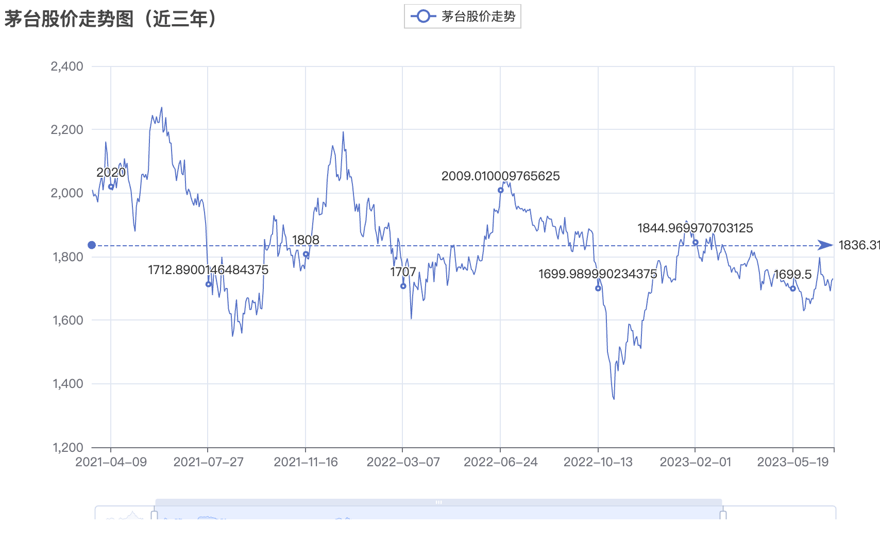The width and height of the screenshot is (880, 542).
Task: Click x-axis label 2021-07-27
Action: tap(208, 462)
